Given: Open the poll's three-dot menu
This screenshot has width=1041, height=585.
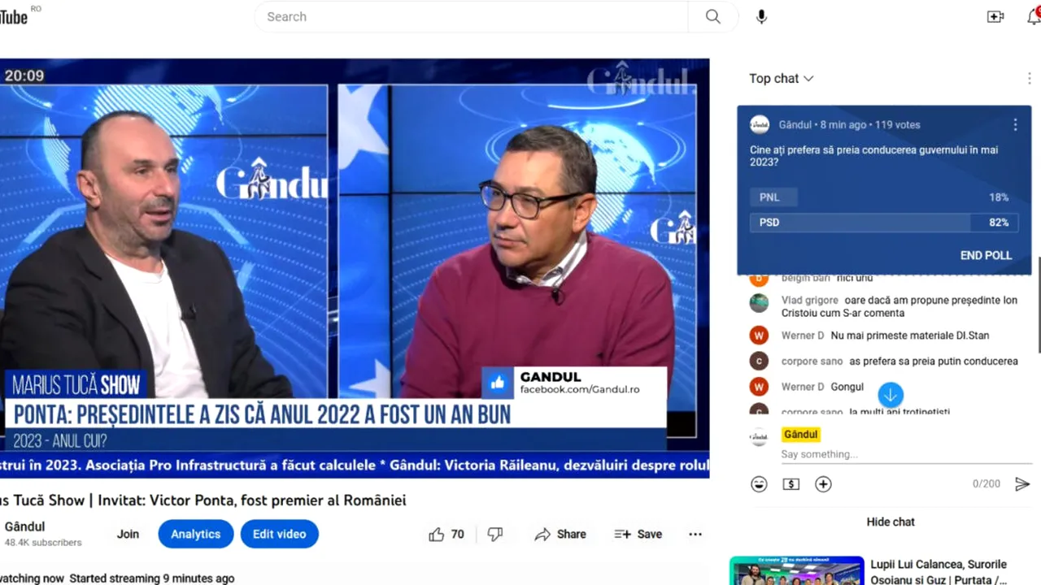Looking at the screenshot, I should pos(1015,124).
